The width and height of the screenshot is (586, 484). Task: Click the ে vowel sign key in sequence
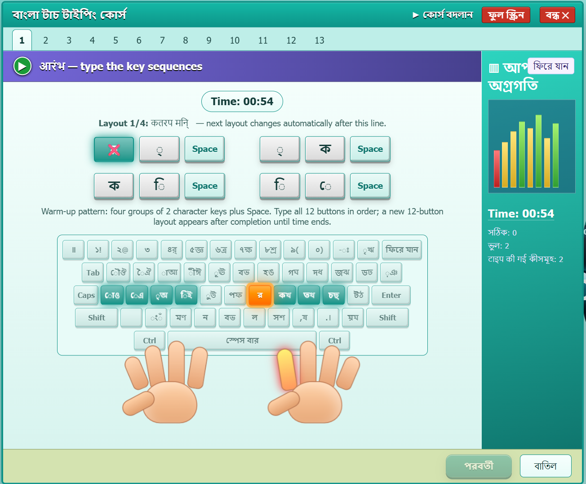(x=325, y=186)
